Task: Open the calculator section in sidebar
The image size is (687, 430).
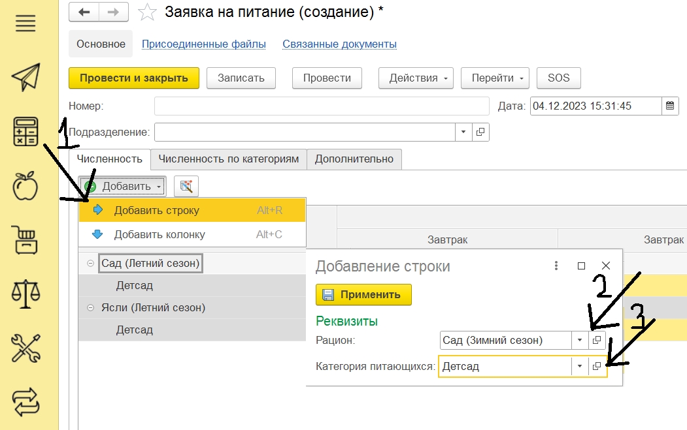Action: 26,132
